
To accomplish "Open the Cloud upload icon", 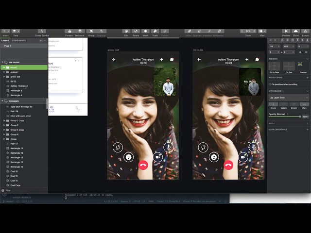I will click(296, 31).
